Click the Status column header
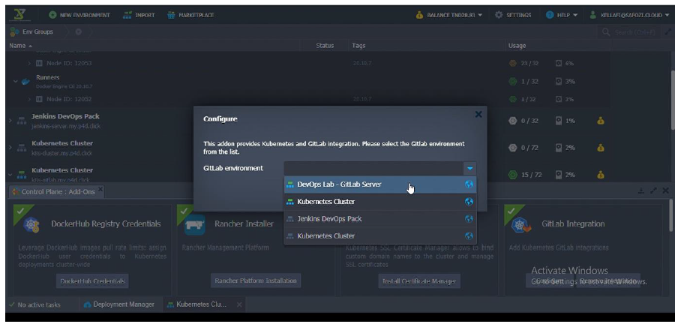Image resolution: width=678 pixels, height=327 pixels. (325, 46)
